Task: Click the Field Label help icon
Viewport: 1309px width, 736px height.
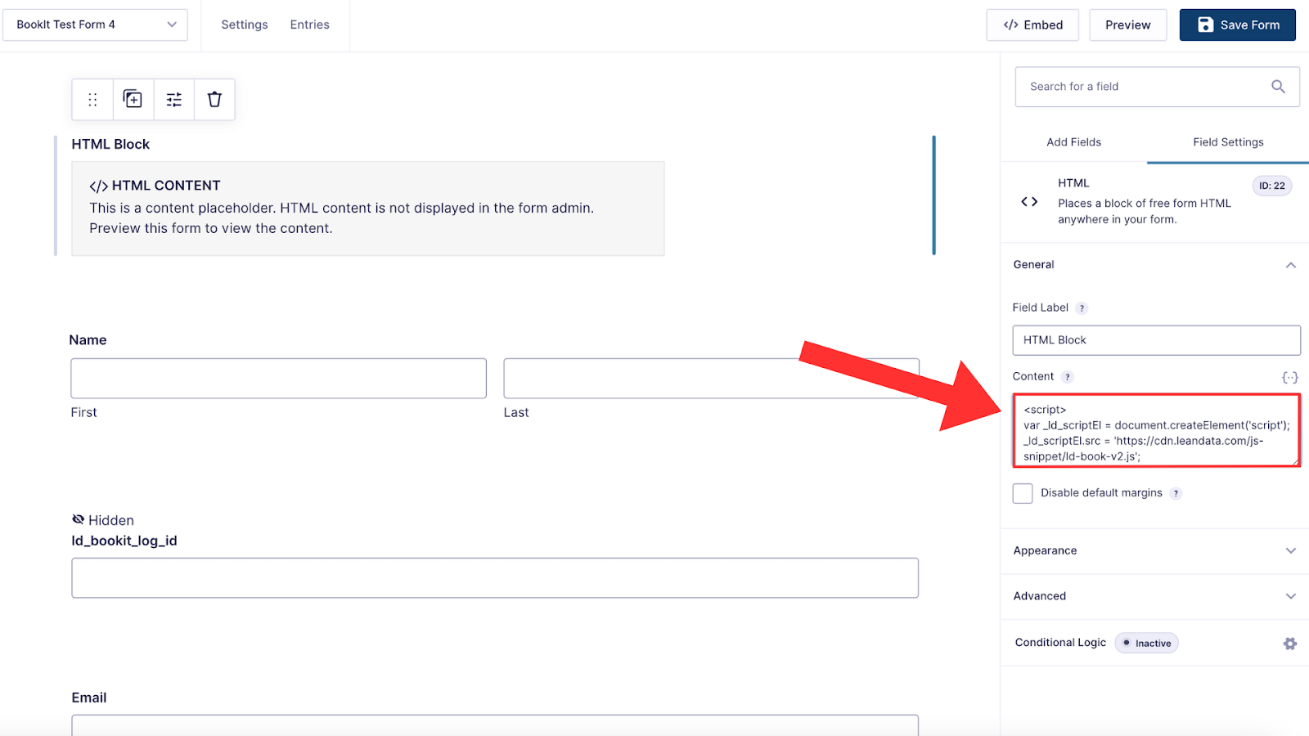Action: 1082,308
